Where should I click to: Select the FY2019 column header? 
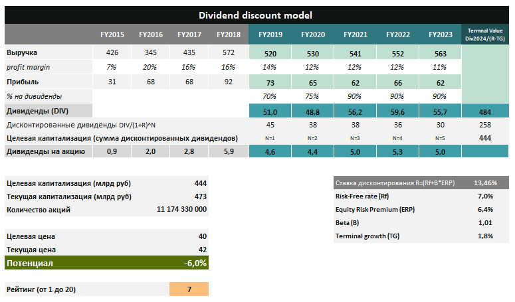point(270,35)
